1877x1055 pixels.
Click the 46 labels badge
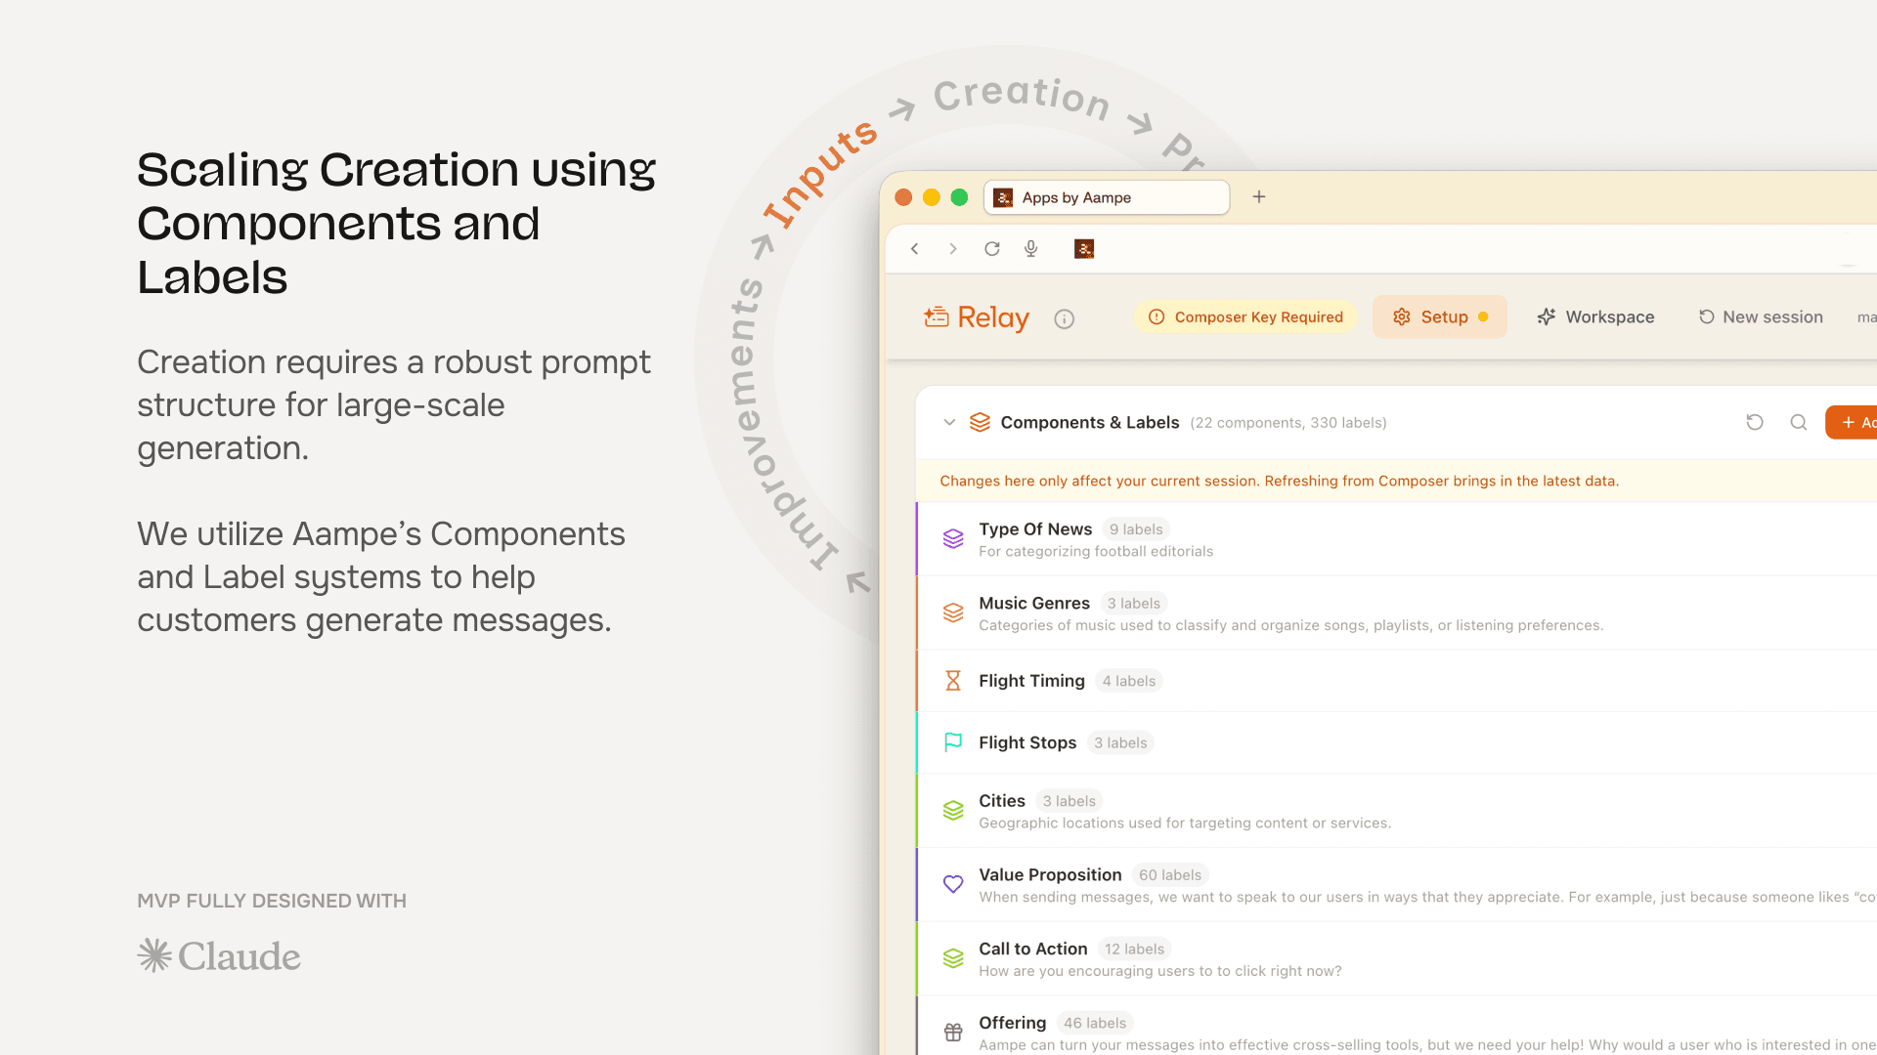pyautogui.click(x=1095, y=1023)
